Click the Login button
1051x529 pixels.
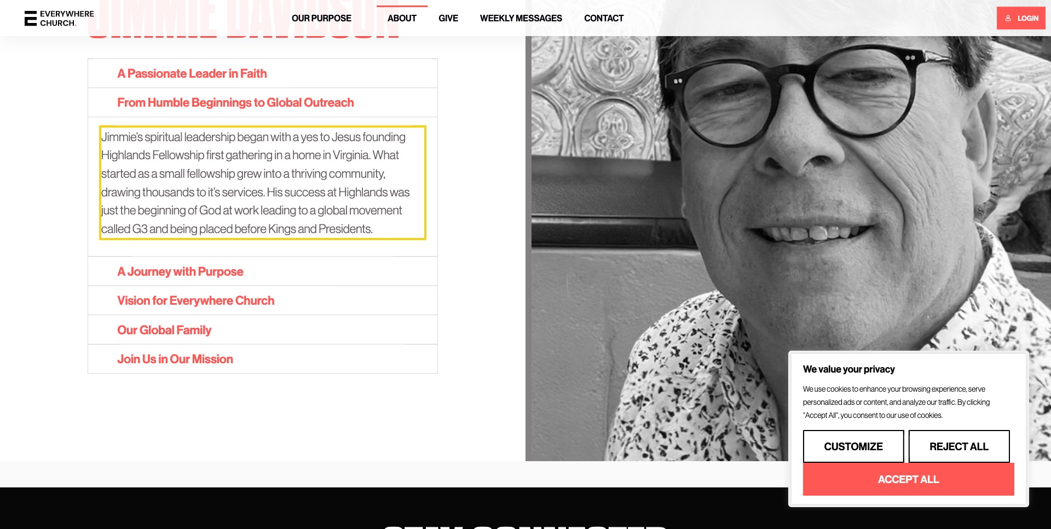point(1021,18)
